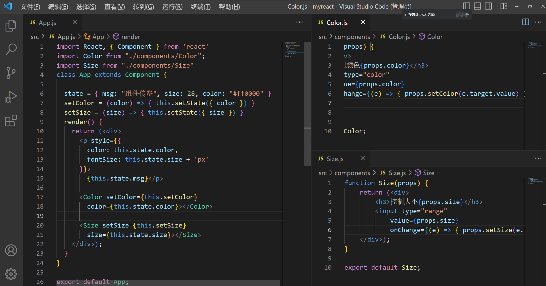546x286 pixels.
Task: Open the Run and Debug view
Action: coord(11,97)
